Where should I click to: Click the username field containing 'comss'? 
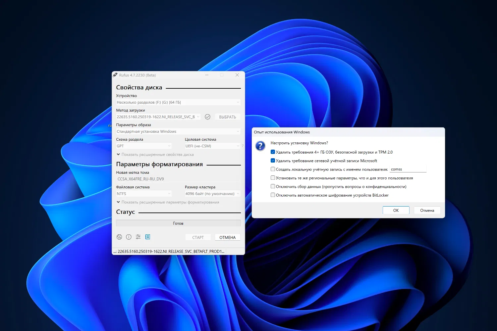pos(408,169)
